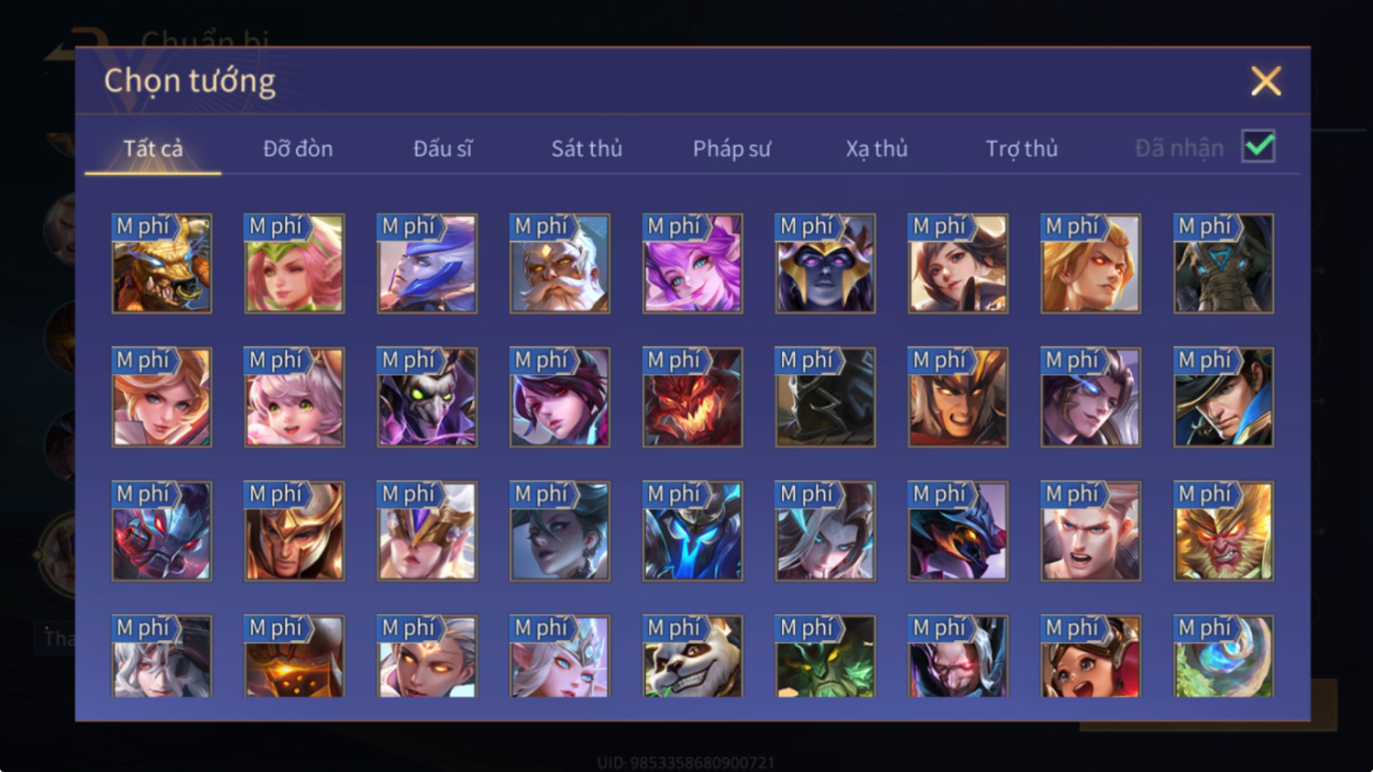Switch to the Đỡ đòn tab
The width and height of the screenshot is (1373, 772).
(298, 149)
